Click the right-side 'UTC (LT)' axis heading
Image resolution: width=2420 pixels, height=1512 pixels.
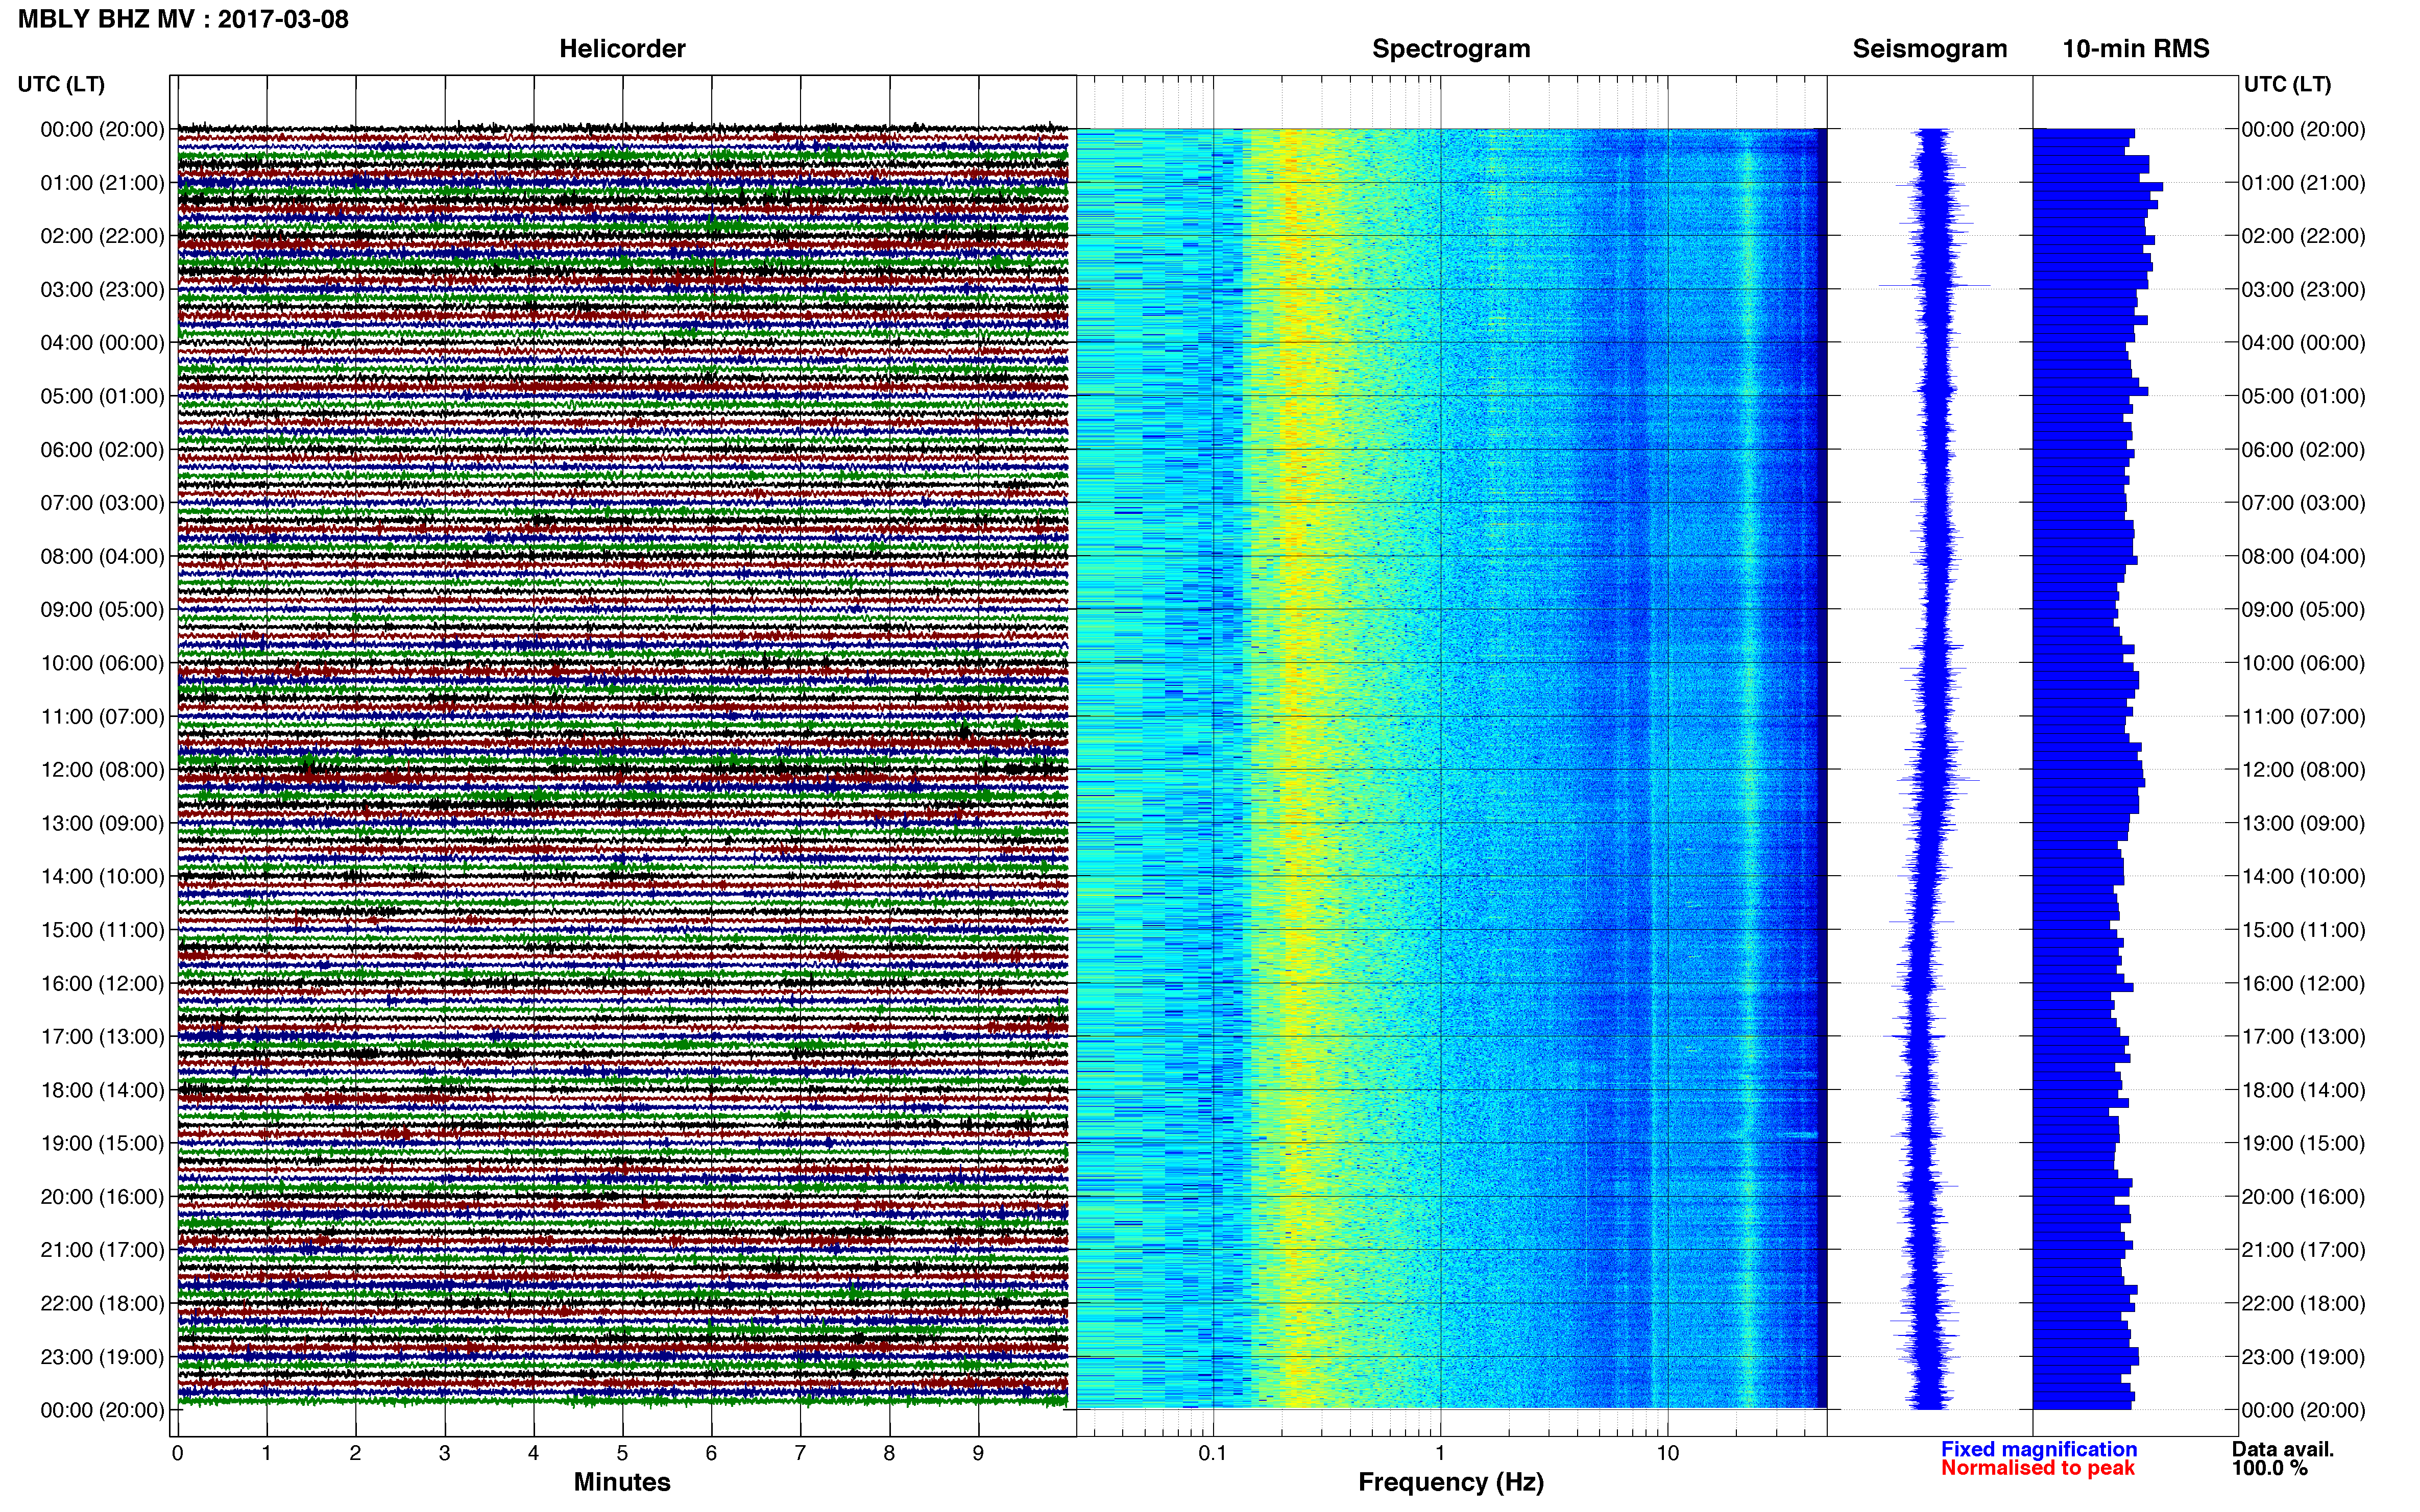[x=2287, y=85]
